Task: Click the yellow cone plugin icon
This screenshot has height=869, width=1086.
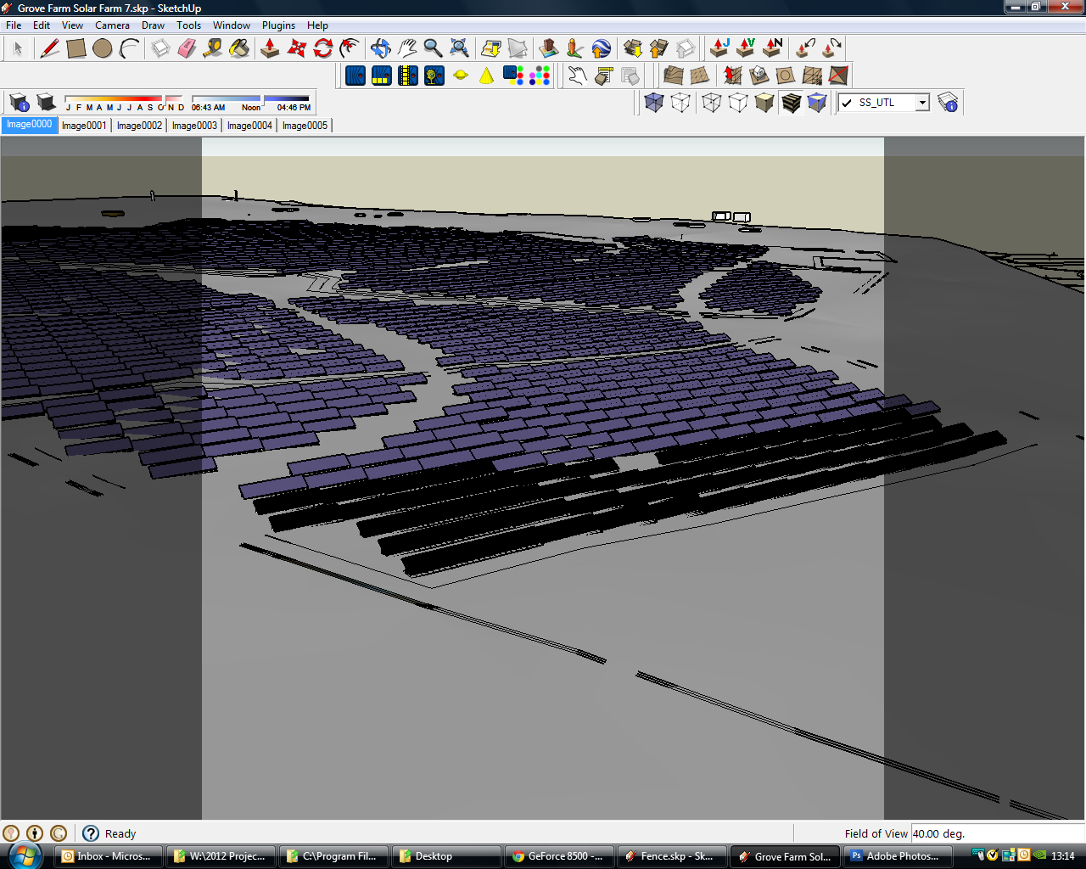Action: tap(486, 76)
